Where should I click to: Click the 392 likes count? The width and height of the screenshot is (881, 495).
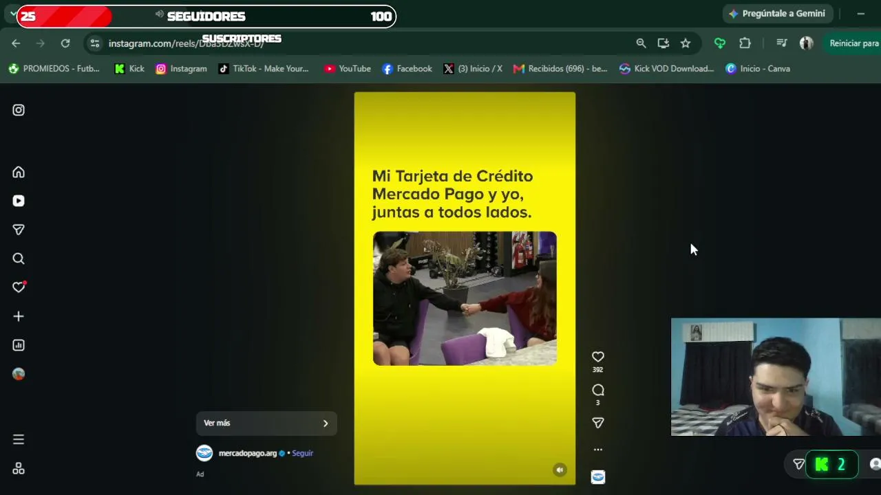coord(597,370)
